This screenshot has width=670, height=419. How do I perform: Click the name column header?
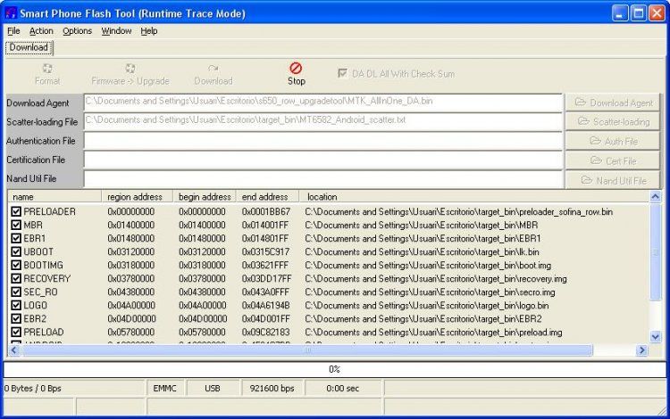click(54, 196)
